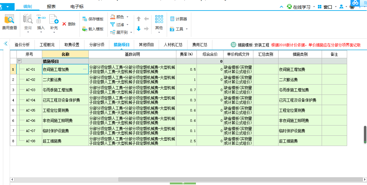Select the 临时保护设施费 name cell
Image resolution: width=367 pixels, height=185 pixels.
pyautogui.click(x=65, y=131)
